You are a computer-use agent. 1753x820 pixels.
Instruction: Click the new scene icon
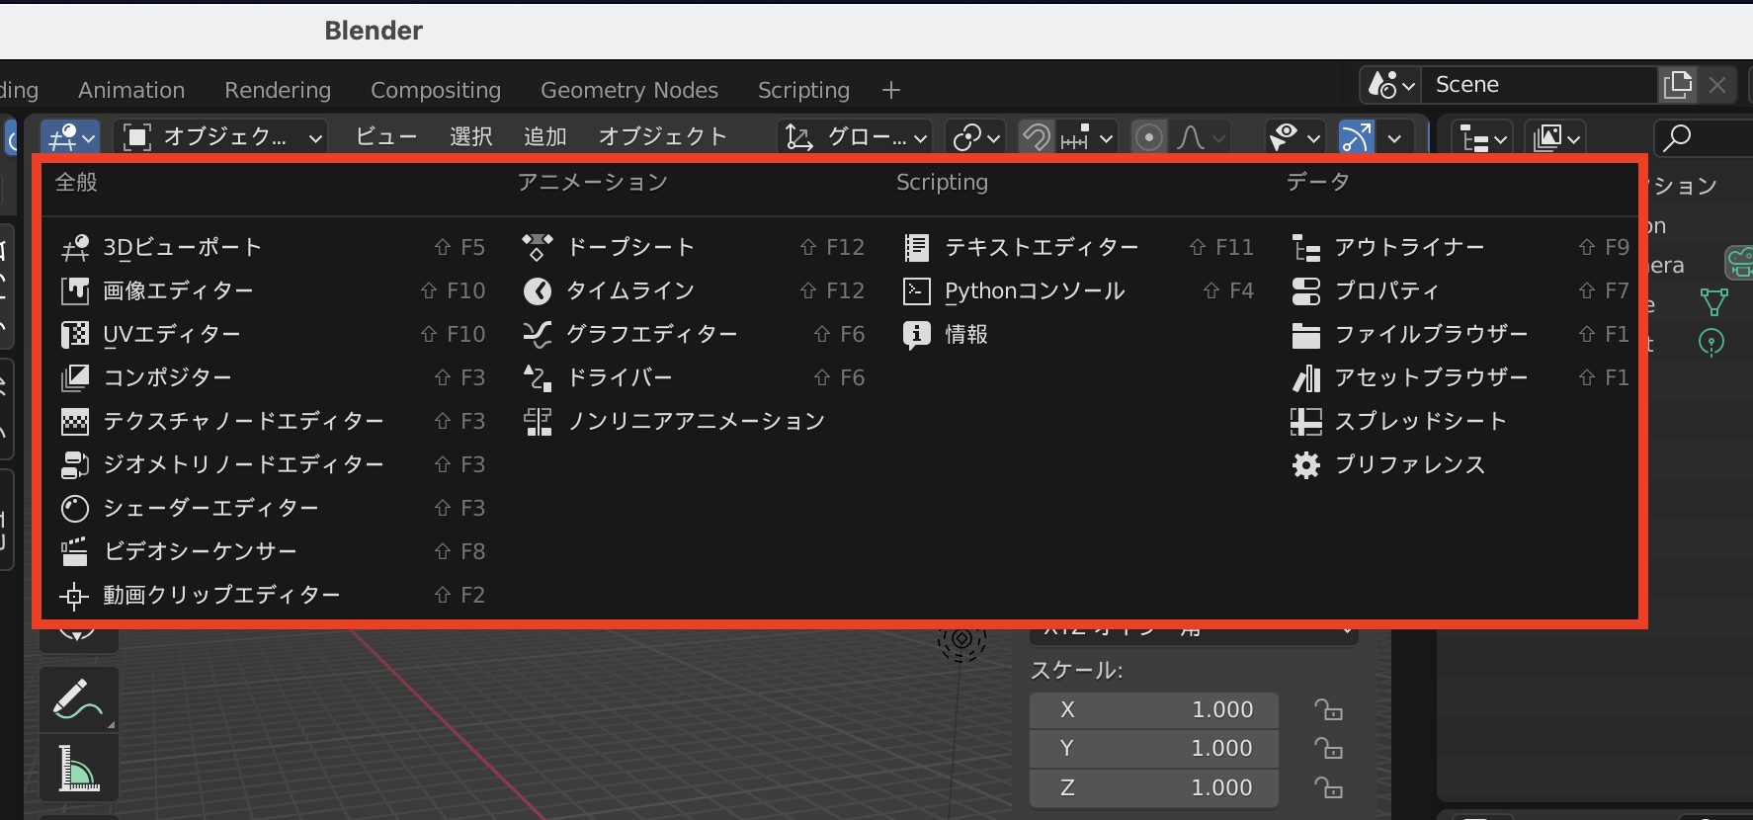pyautogui.click(x=1678, y=85)
